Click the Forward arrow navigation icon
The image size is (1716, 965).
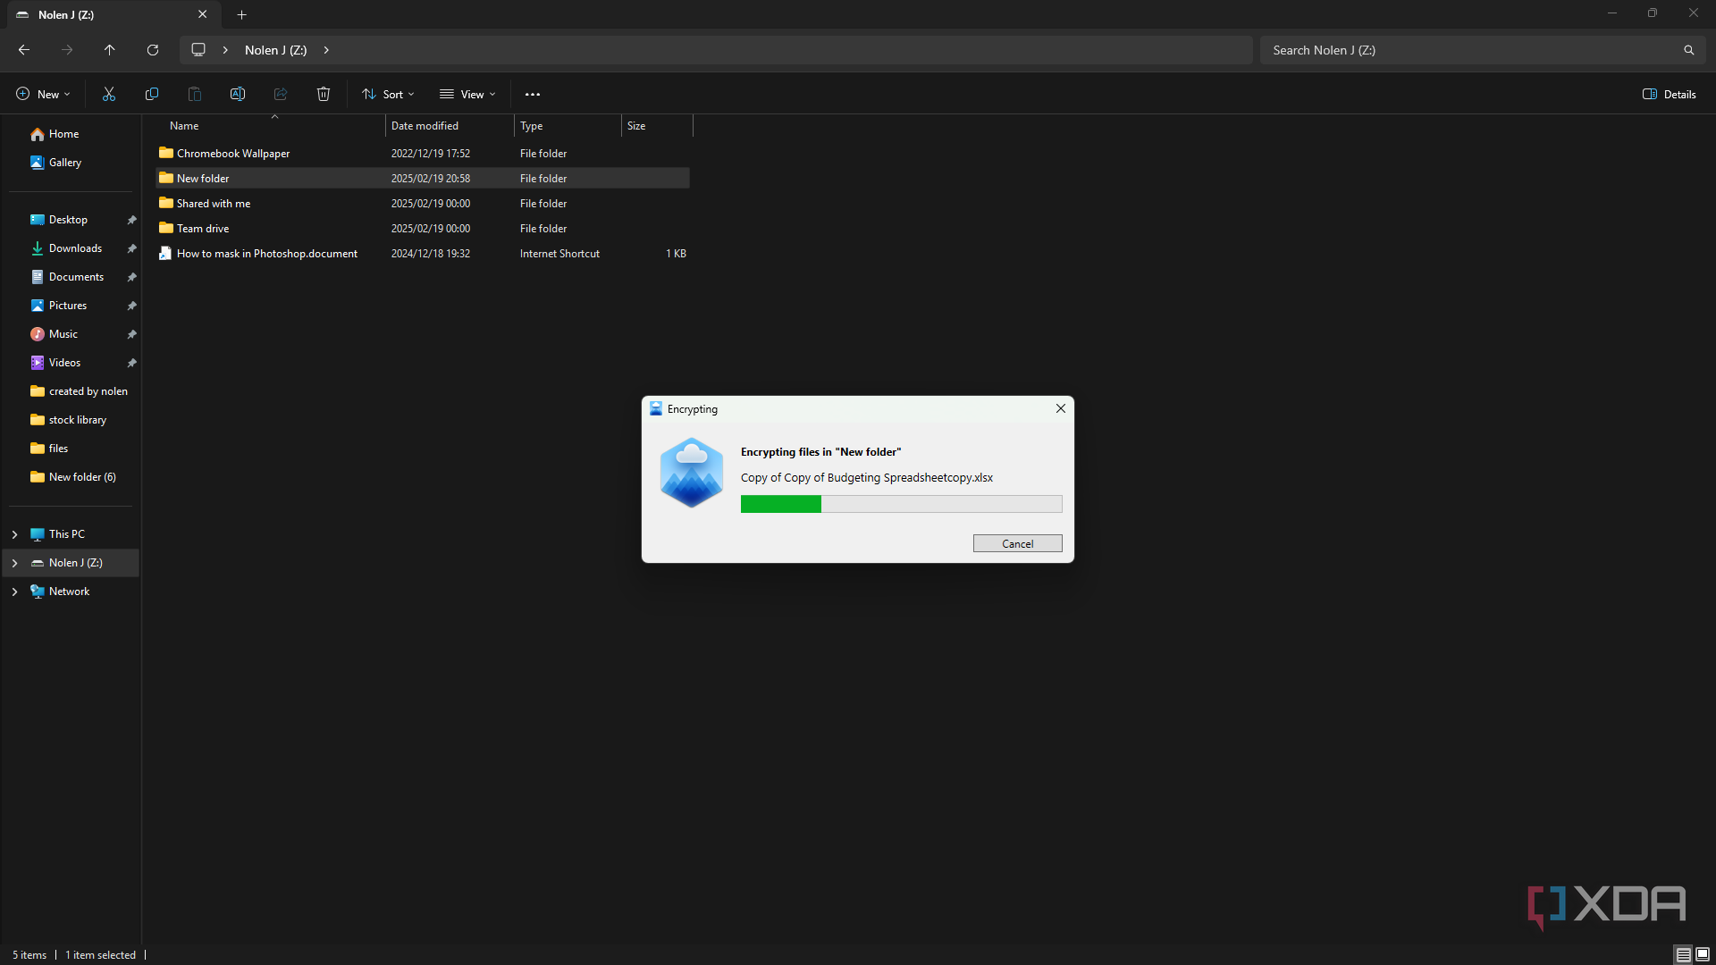[x=67, y=50]
